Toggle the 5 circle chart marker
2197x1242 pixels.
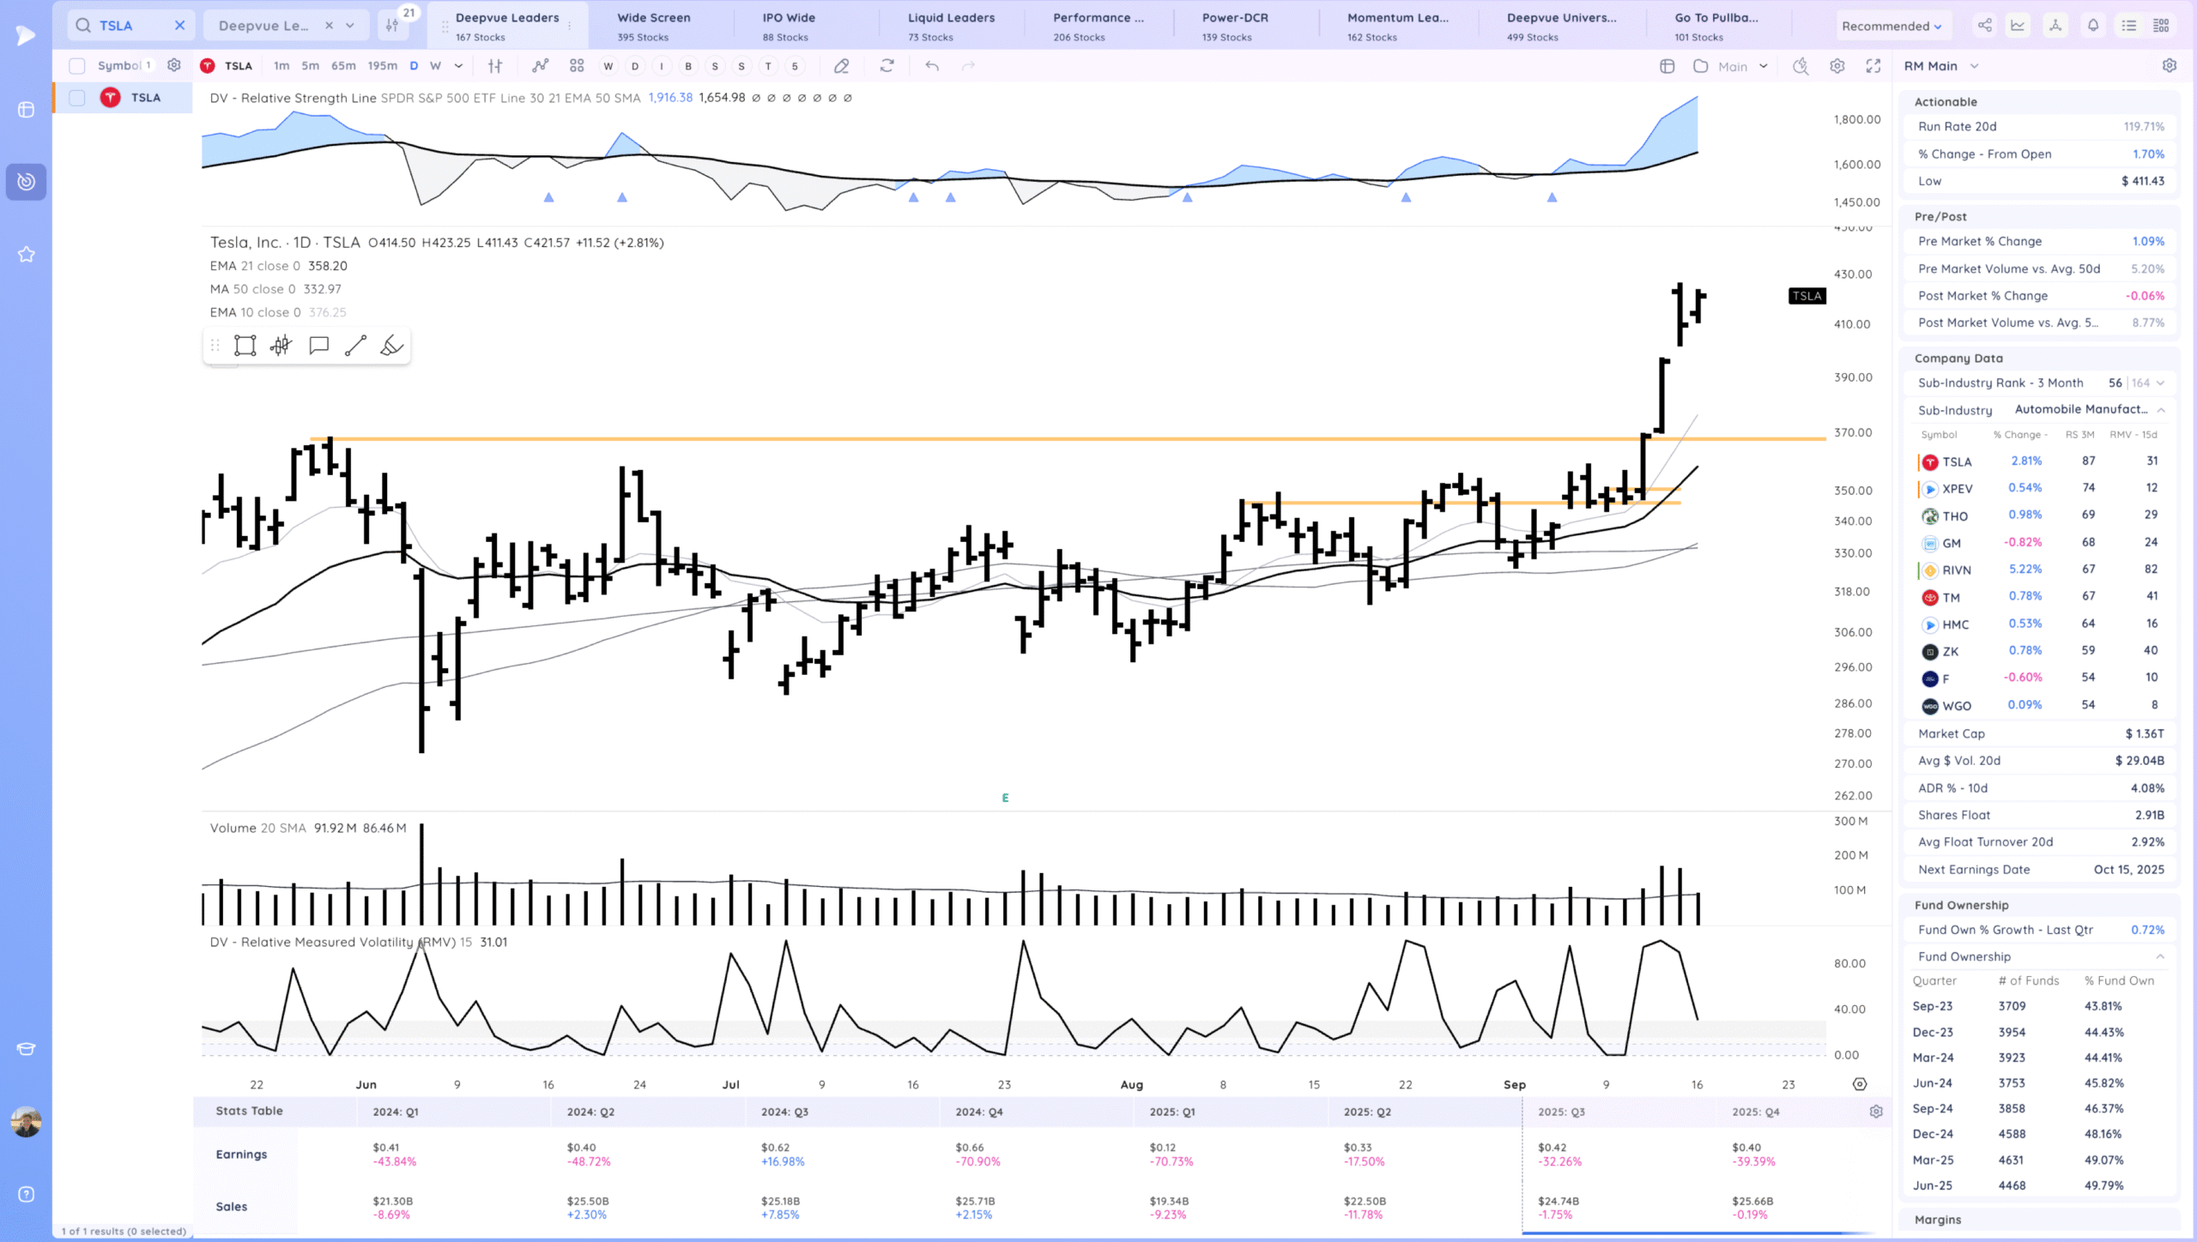pos(795,66)
